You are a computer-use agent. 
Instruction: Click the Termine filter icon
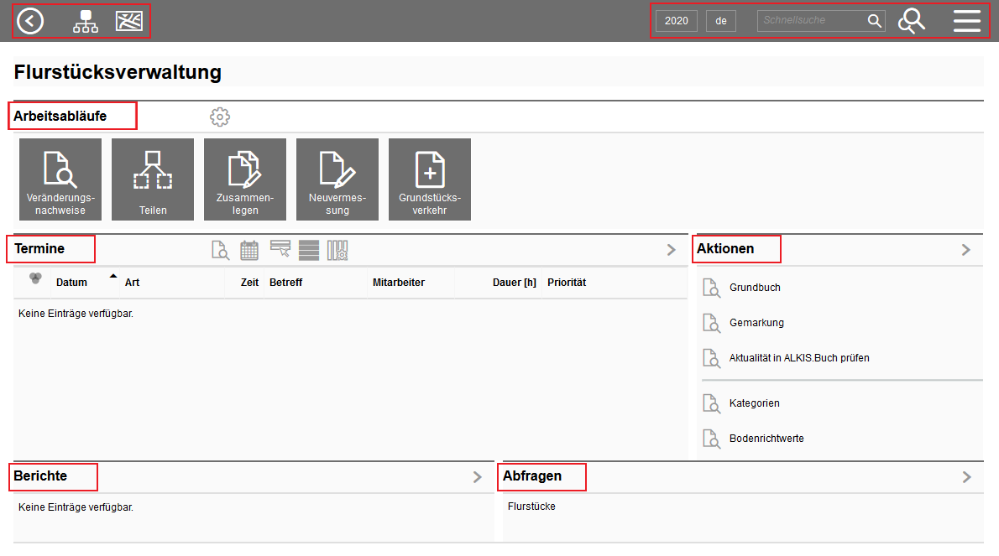click(280, 248)
